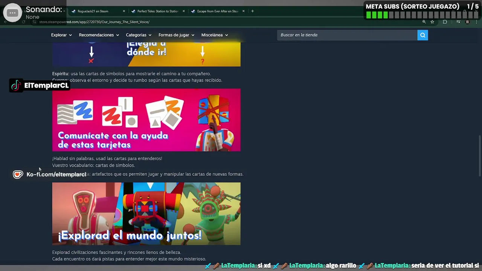Viewport: 482px width, 271px height.
Task: Click the magnifier search button in Steam store
Action: pyautogui.click(x=423, y=35)
